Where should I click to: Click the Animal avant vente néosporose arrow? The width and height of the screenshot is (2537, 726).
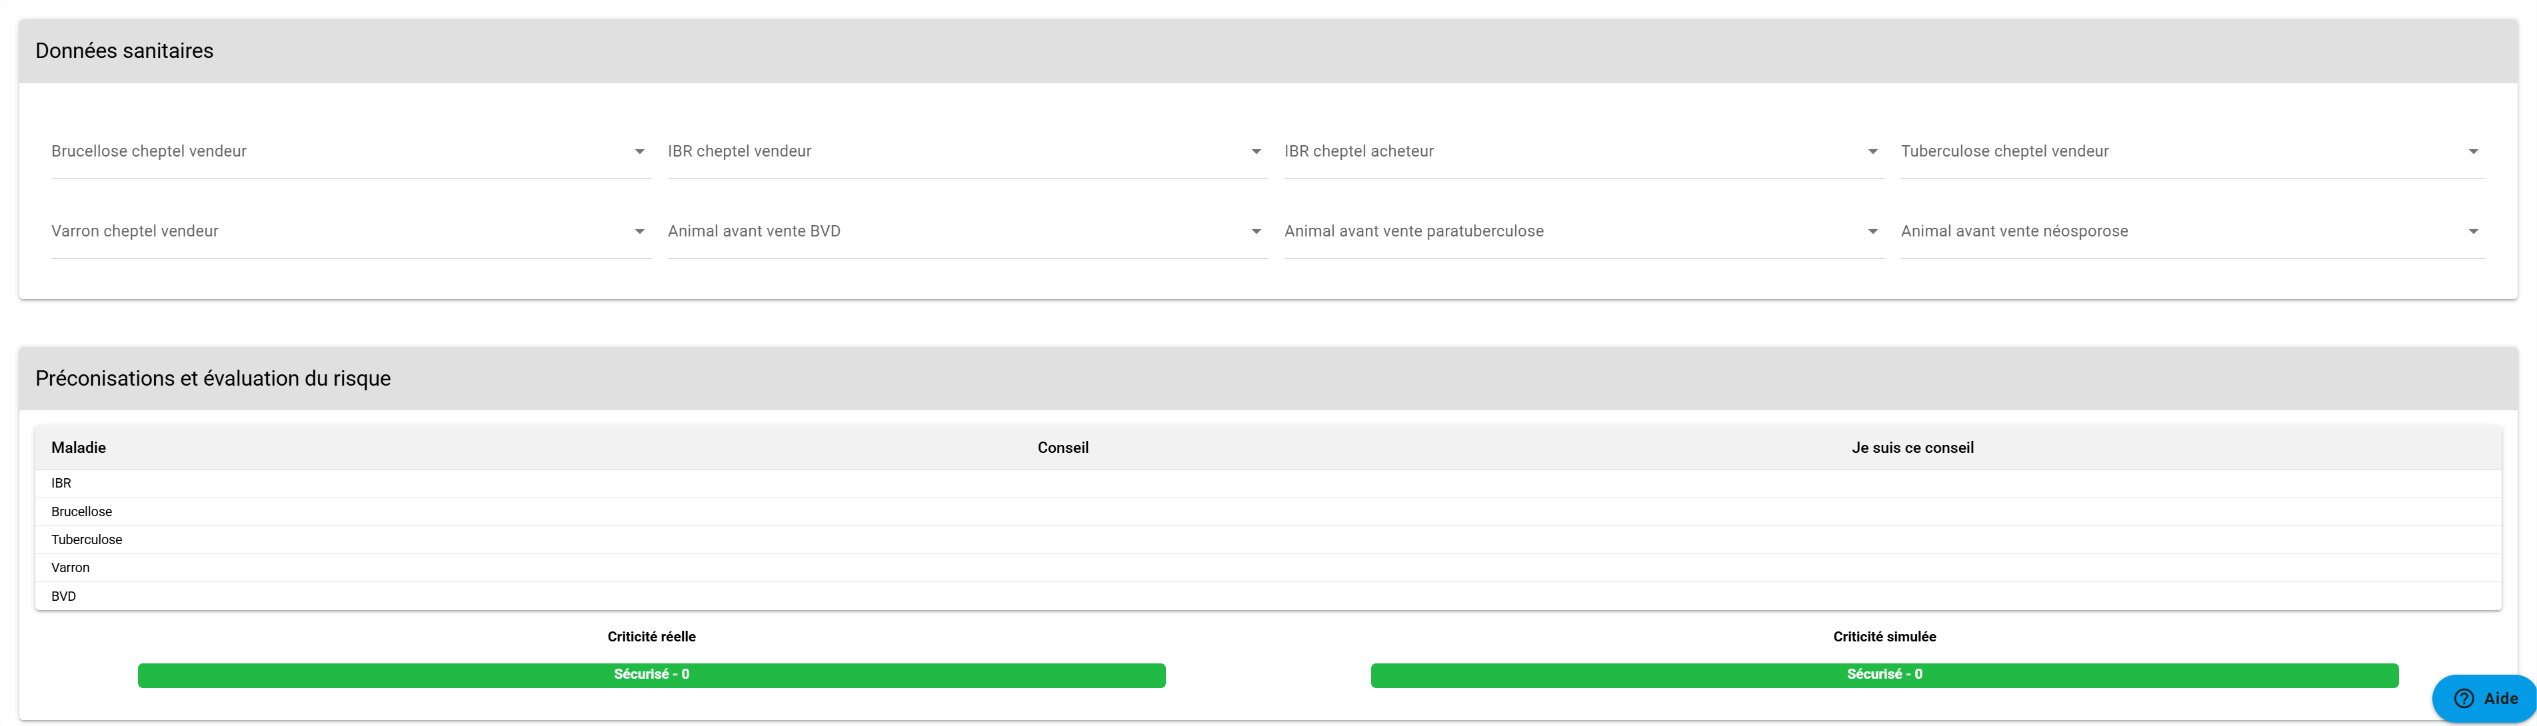pyautogui.click(x=2473, y=231)
